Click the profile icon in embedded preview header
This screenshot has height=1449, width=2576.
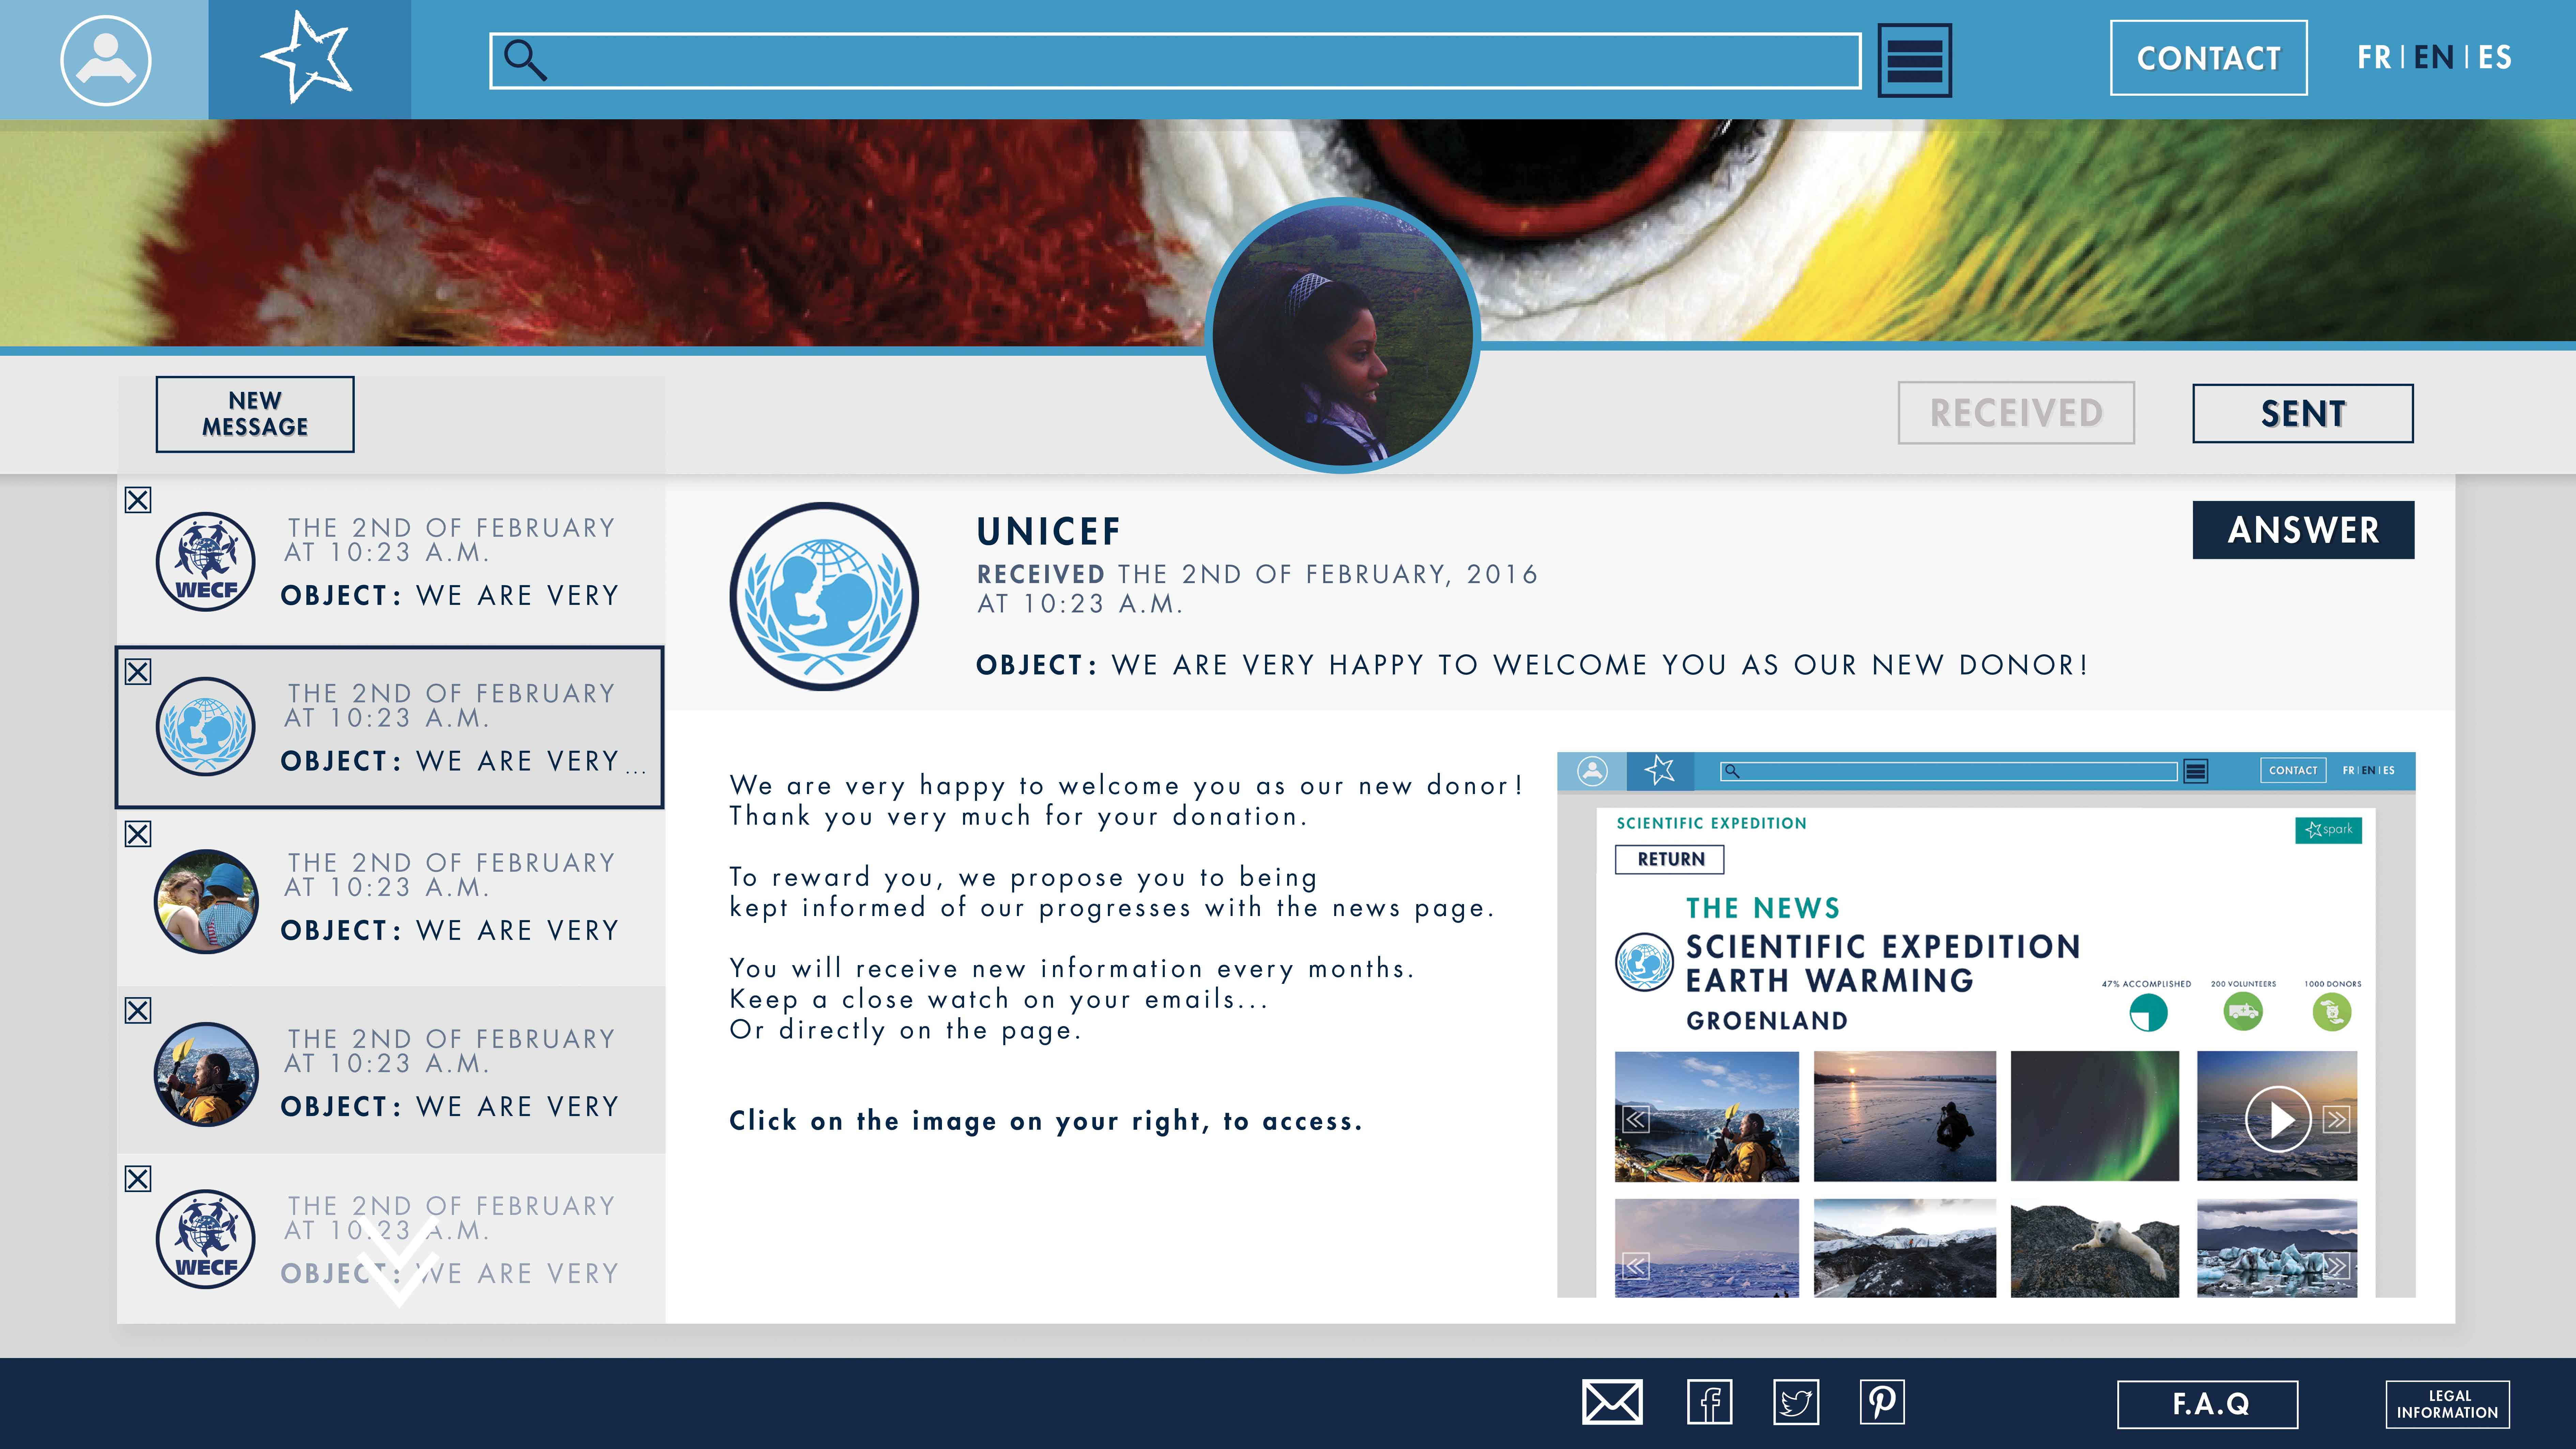click(1592, 771)
